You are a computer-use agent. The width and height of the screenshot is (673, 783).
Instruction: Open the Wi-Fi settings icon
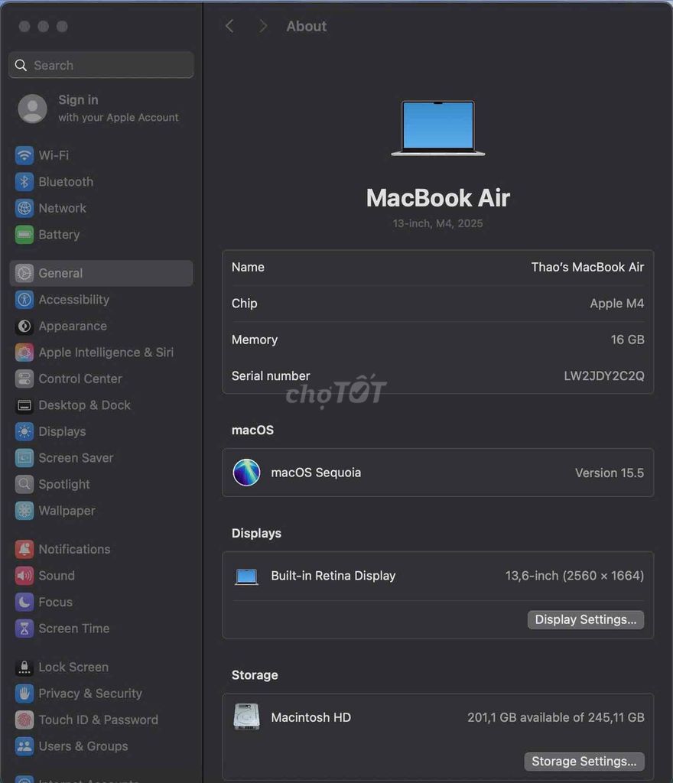pos(24,155)
